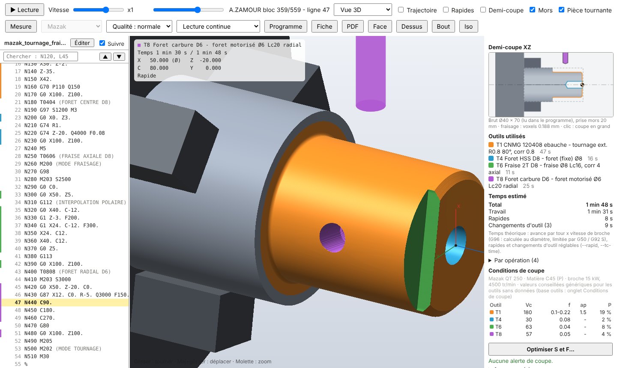
Task: Enable the Rapides checkbox
Action: point(446,10)
